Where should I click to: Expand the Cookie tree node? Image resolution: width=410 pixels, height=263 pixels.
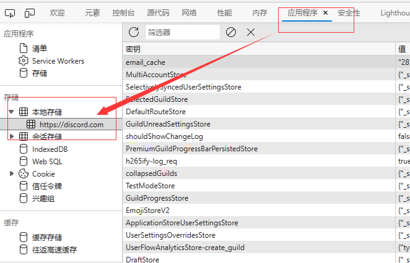click(12, 173)
